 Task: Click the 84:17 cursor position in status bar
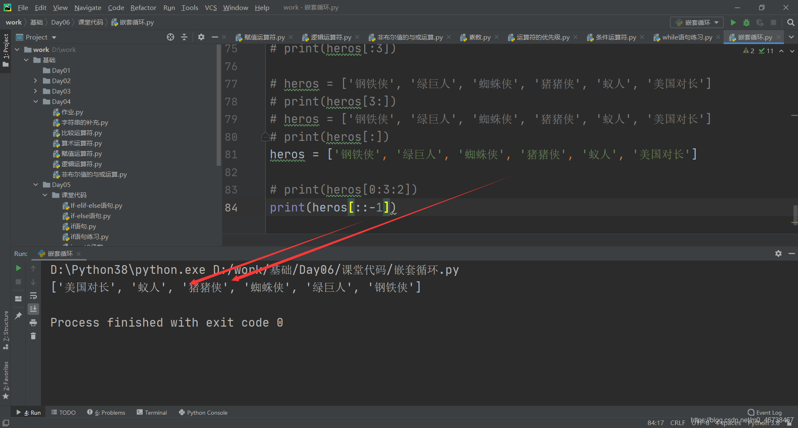coord(655,423)
